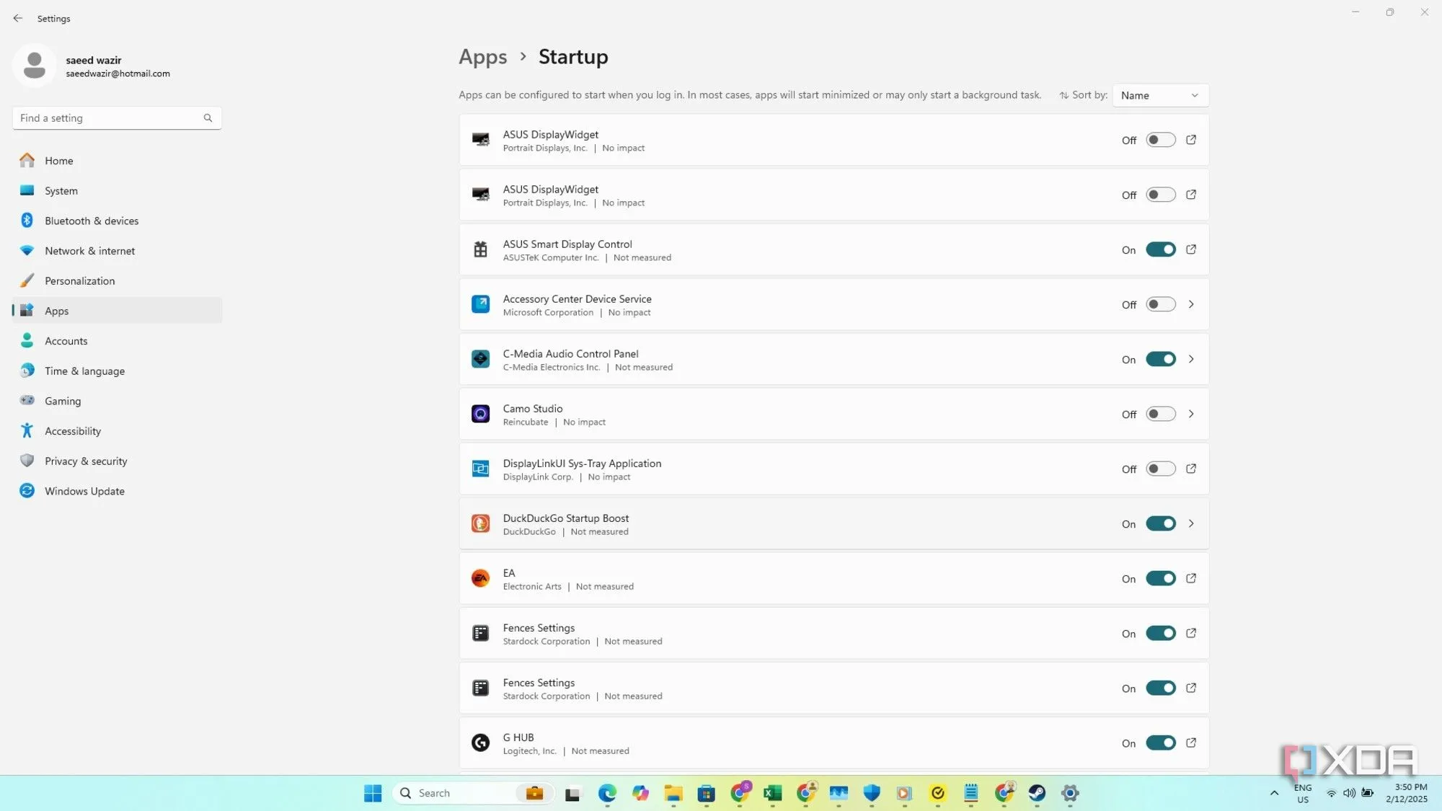The width and height of the screenshot is (1442, 811).
Task: Click the G HUB external link icon
Action: click(1191, 743)
